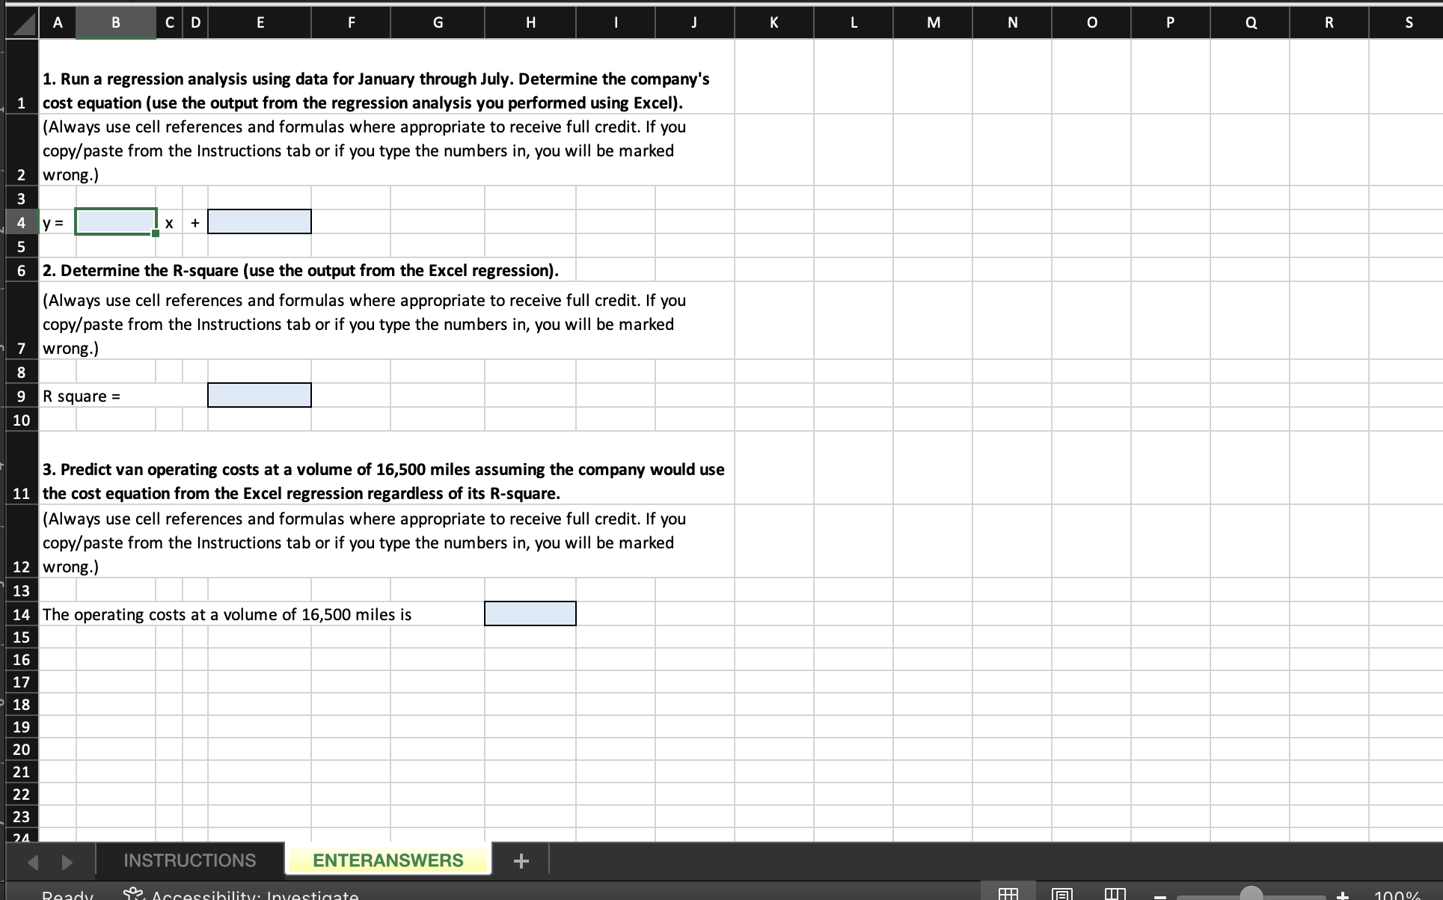Select column E header

click(x=260, y=22)
